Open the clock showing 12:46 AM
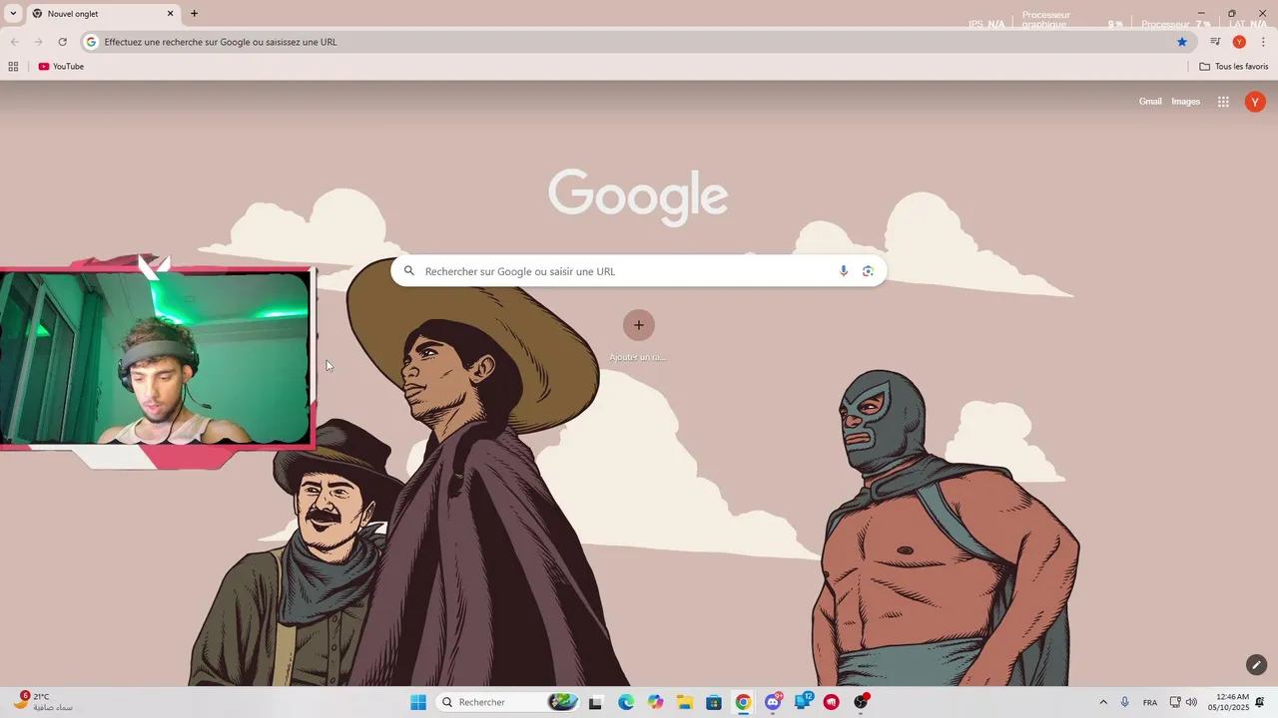 pos(1228,702)
